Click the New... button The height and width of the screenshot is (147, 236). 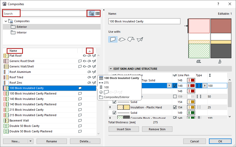(16, 141)
